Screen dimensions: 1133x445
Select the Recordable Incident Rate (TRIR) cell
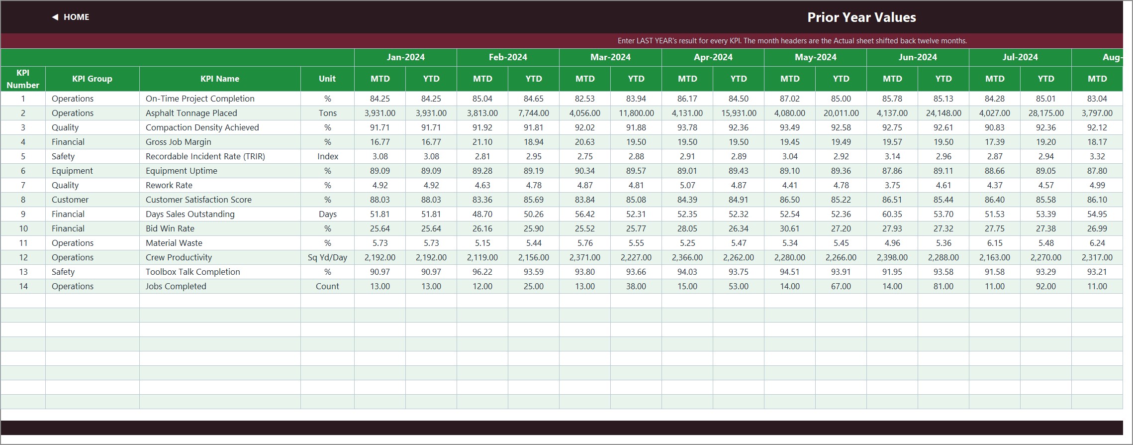(220, 156)
